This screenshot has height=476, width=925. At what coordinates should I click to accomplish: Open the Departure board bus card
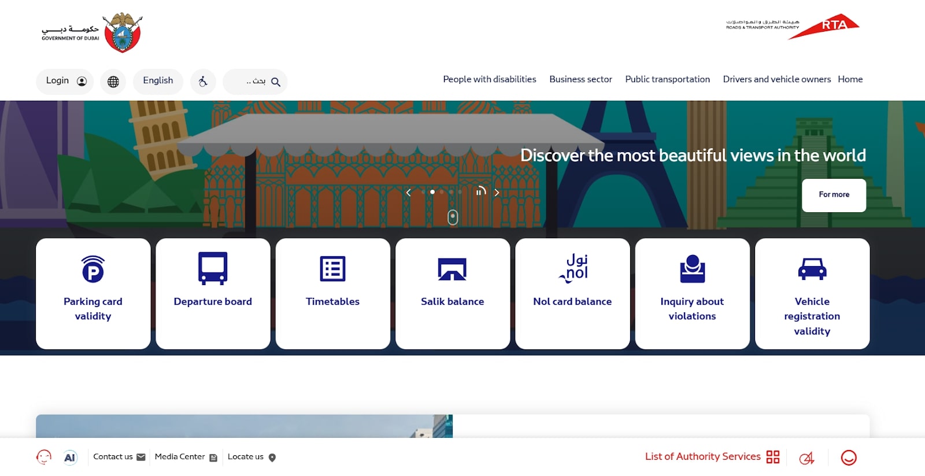point(213,294)
